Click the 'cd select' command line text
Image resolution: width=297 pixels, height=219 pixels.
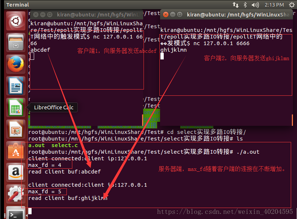coord(206,132)
